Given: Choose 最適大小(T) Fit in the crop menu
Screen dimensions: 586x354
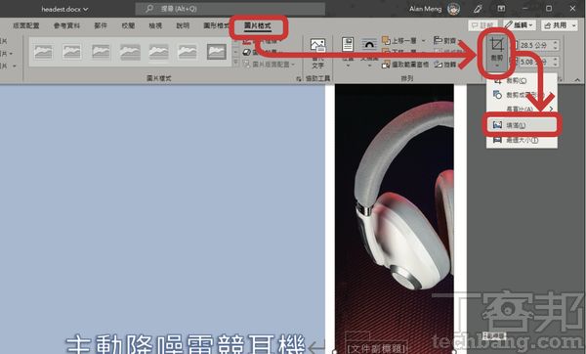Looking at the screenshot, I should (x=522, y=140).
